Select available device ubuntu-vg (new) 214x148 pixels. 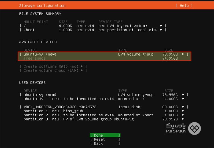pyautogui.click(x=40, y=54)
